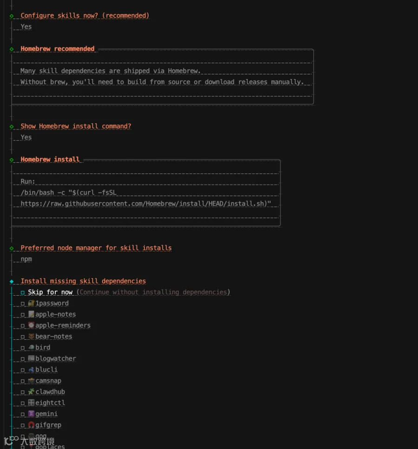Click the 'gifgrep' label
This screenshot has height=449, width=418.
tap(48, 425)
